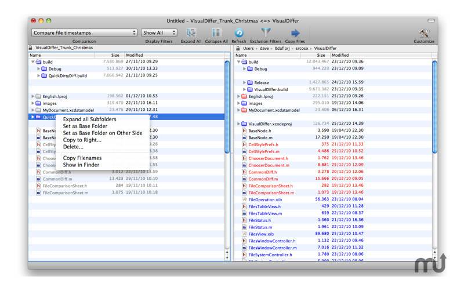Click the icon of FileStatus.m
This screenshot has height=290, width=464.
tap(244, 227)
